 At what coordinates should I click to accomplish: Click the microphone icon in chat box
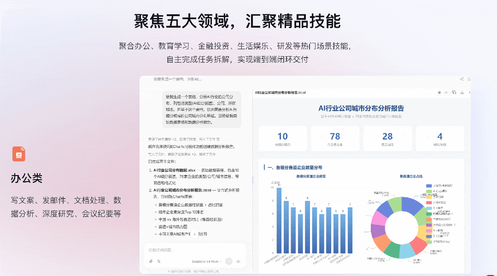(x=238, y=261)
